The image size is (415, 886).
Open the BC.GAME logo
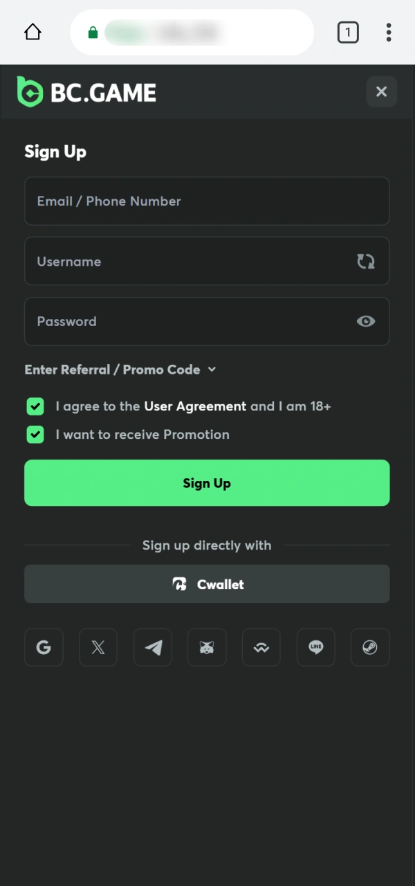click(85, 91)
